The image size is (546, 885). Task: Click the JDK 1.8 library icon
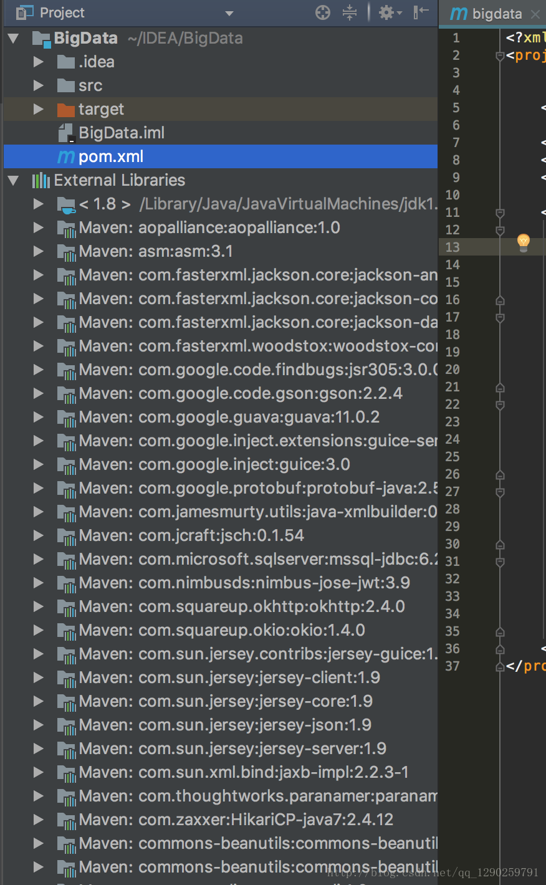click(66, 204)
